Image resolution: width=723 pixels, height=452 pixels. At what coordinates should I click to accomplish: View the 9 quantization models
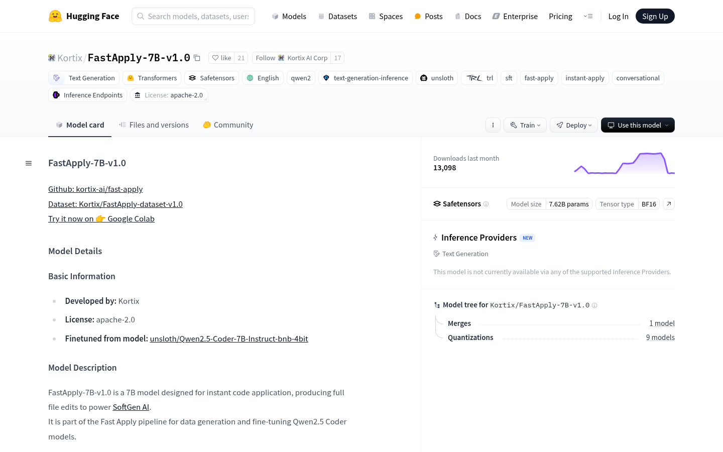[660, 337]
